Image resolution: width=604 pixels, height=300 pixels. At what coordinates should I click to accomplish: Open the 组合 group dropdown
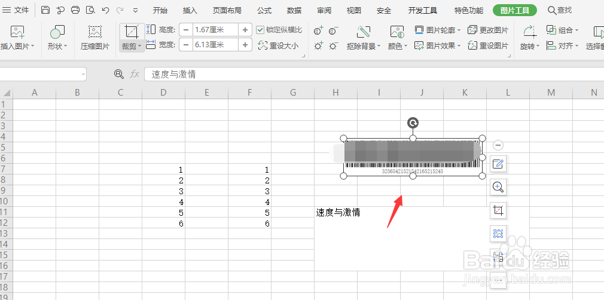(562, 30)
